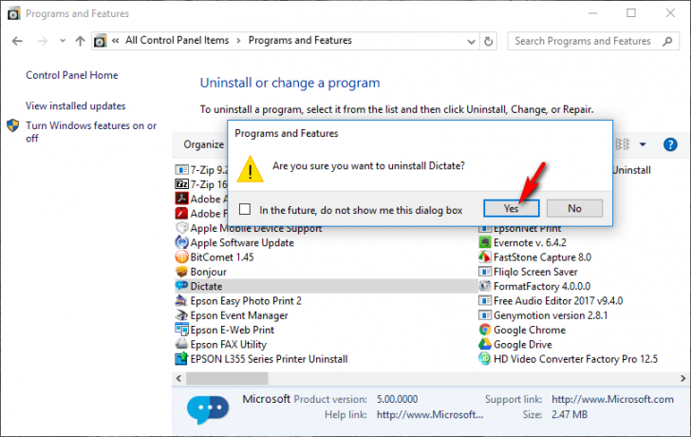Confirm uninstall by clicking Yes

click(512, 208)
